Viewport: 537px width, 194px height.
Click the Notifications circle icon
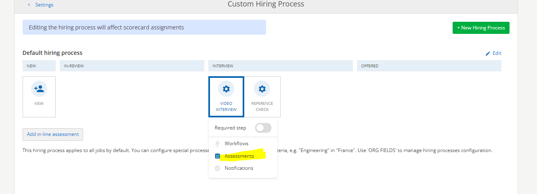pos(218,168)
